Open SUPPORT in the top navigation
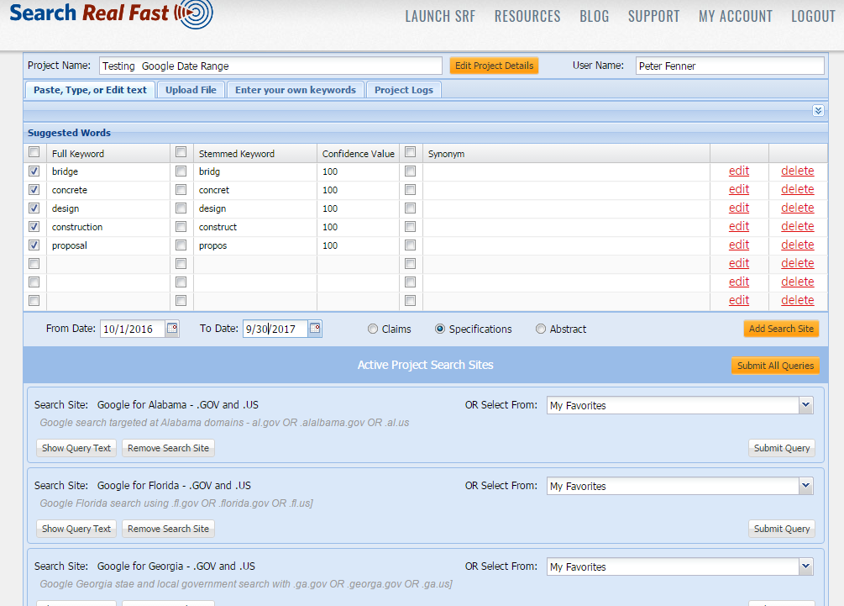 (654, 17)
